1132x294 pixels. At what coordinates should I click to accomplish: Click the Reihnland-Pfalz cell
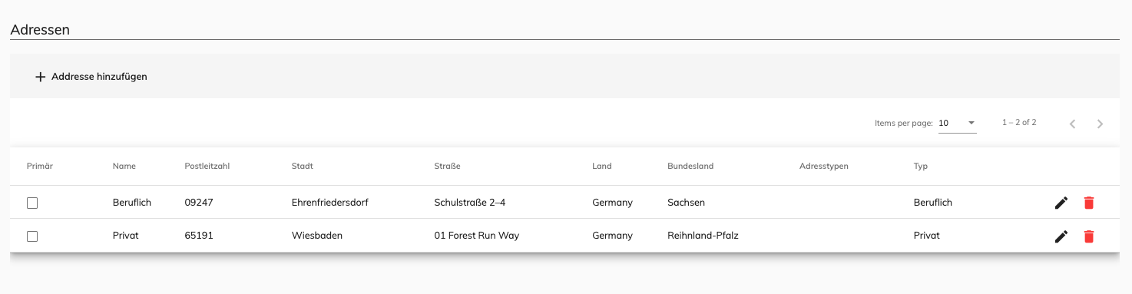point(703,236)
